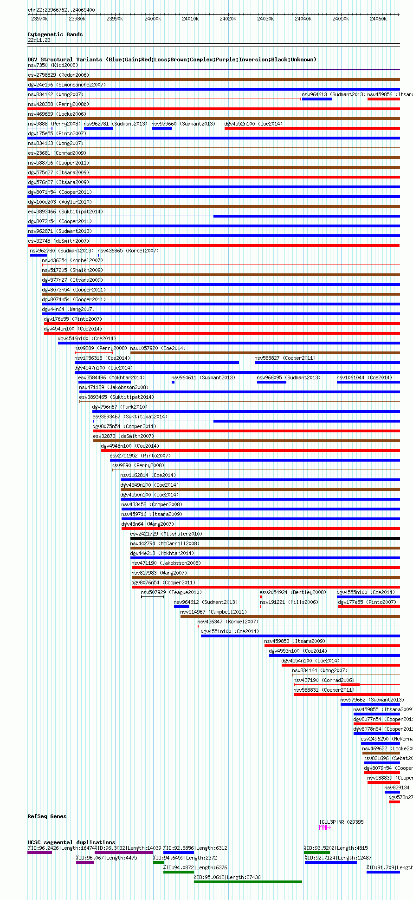413x900 pixels.
Task: Click the tiny blue bar of nsv964611 (Sudmant2013)
Action: [x=173, y=382]
